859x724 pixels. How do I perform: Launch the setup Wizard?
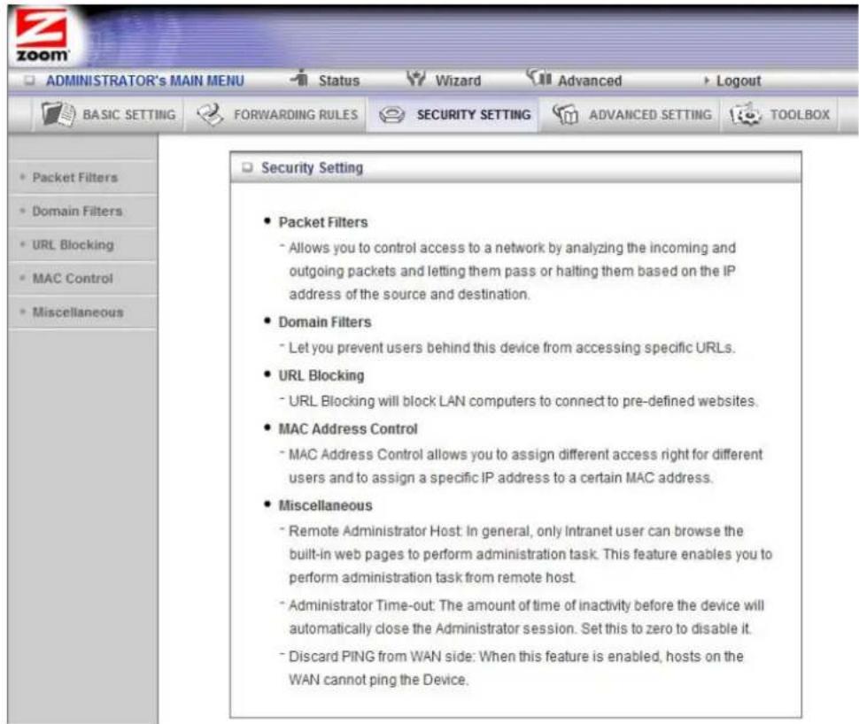[x=458, y=81]
